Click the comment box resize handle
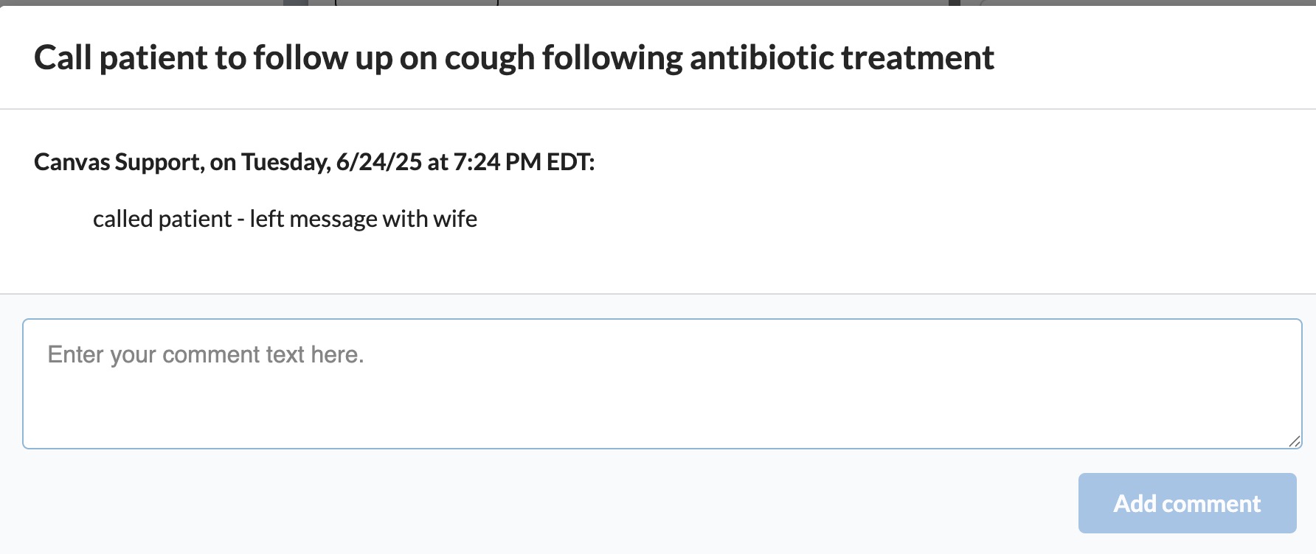 [x=1295, y=441]
